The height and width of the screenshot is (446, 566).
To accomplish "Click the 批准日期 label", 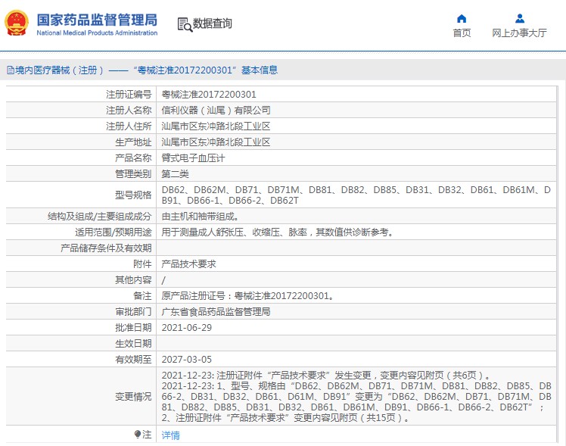I will [x=133, y=328].
